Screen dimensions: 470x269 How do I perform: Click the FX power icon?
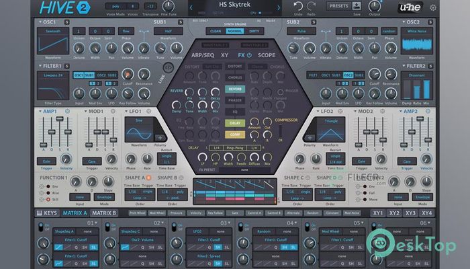coord(249,55)
